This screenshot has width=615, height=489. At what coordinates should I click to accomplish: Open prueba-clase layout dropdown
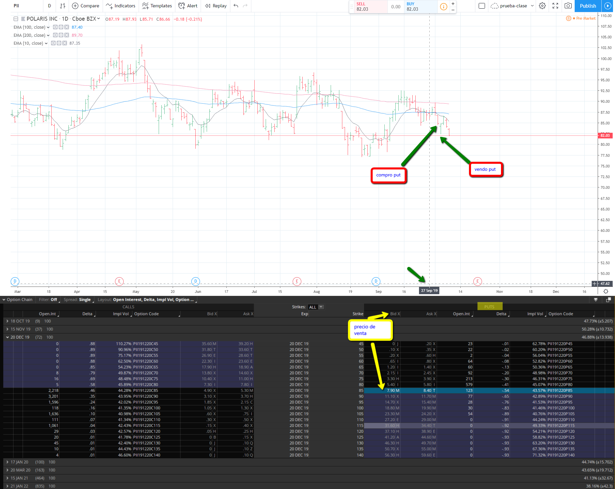tap(532, 6)
